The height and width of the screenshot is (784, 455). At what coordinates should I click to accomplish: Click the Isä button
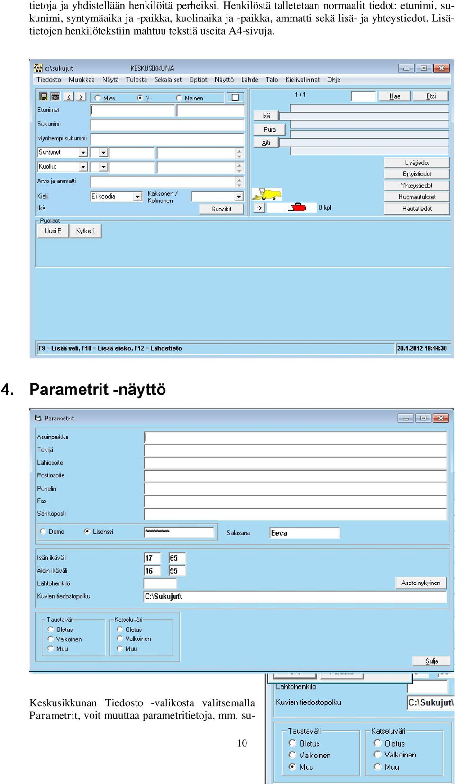[266, 116]
